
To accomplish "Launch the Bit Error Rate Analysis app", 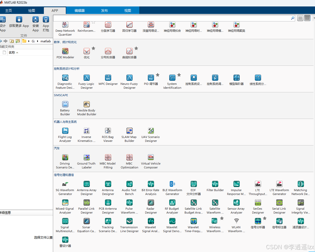I will pos(151,188).
